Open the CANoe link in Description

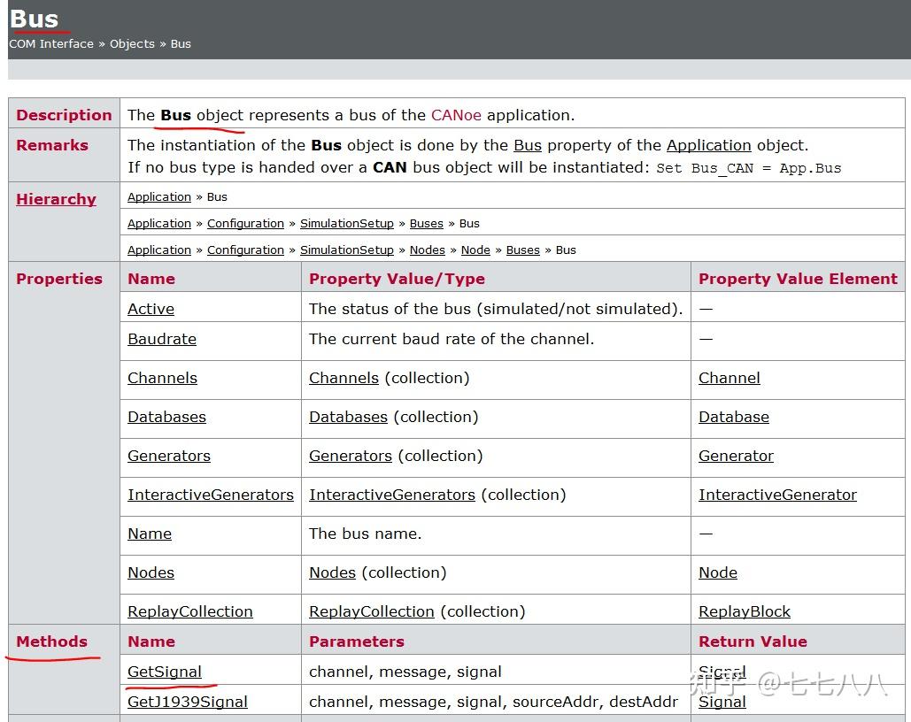(x=456, y=115)
